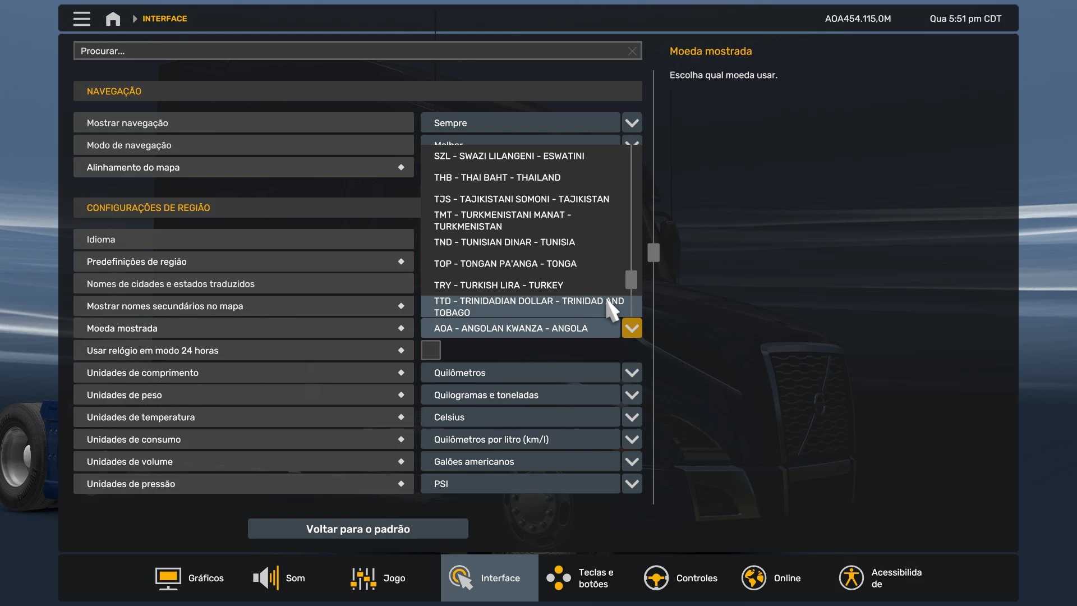Open Som settings speaker icon
Viewport: 1077px width, 606px height.
266,578
